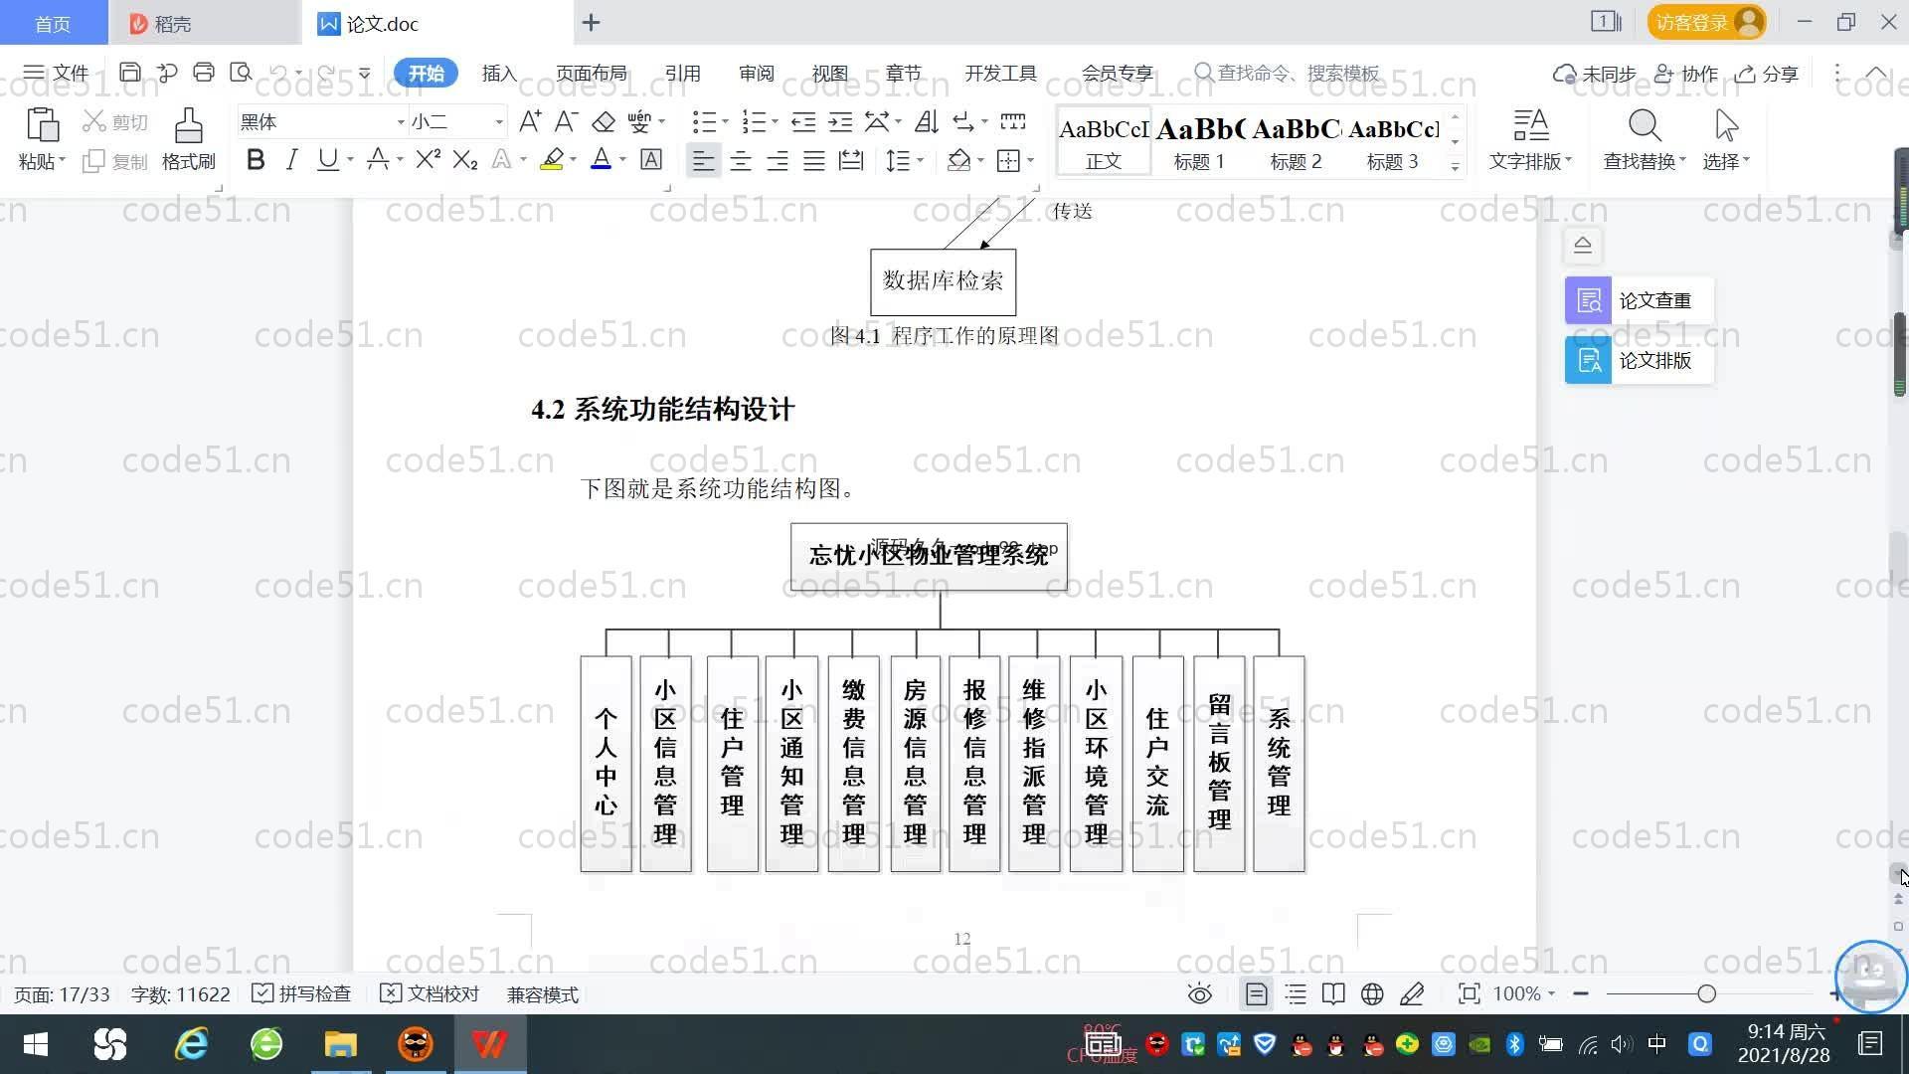
Task: Apply subscript formatting
Action: (x=465, y=159)
